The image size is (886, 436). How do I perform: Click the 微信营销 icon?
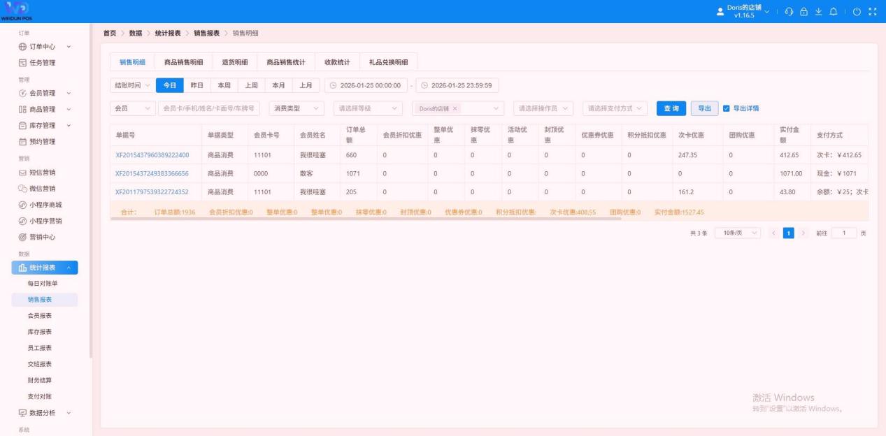[22, 188]
